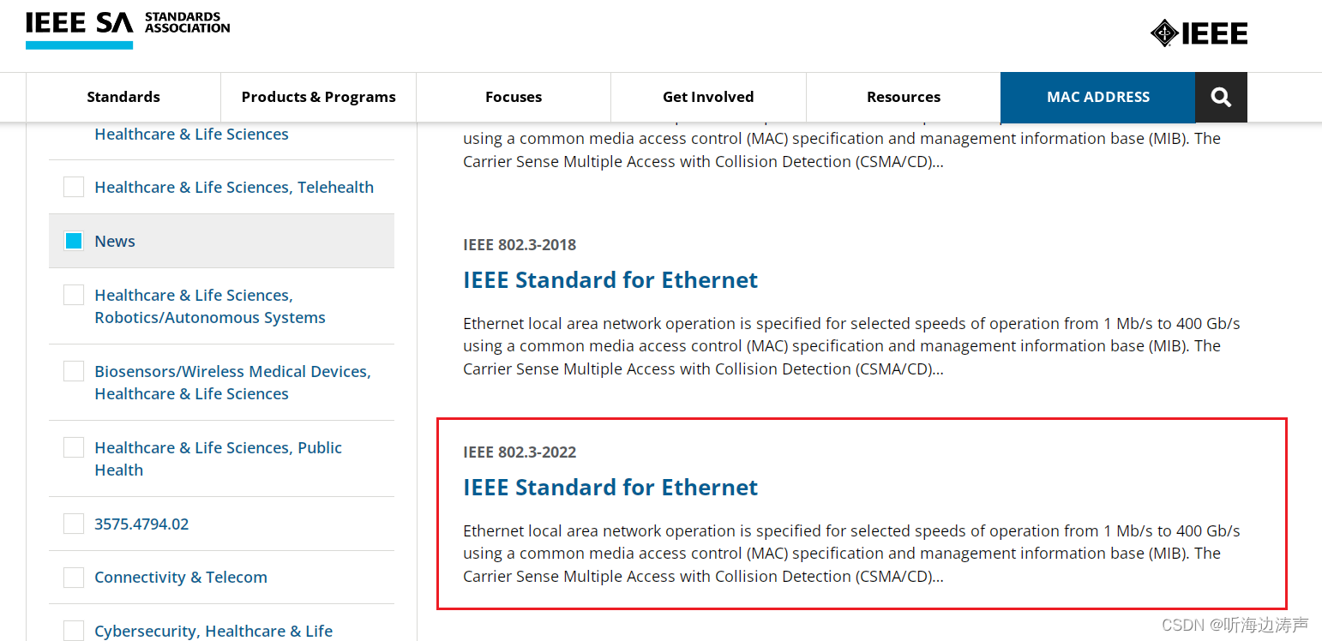
Task: Uncheck the News filter
Action: [73, 241]
